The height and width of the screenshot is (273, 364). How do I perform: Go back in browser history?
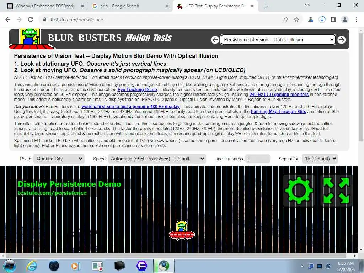8,20
